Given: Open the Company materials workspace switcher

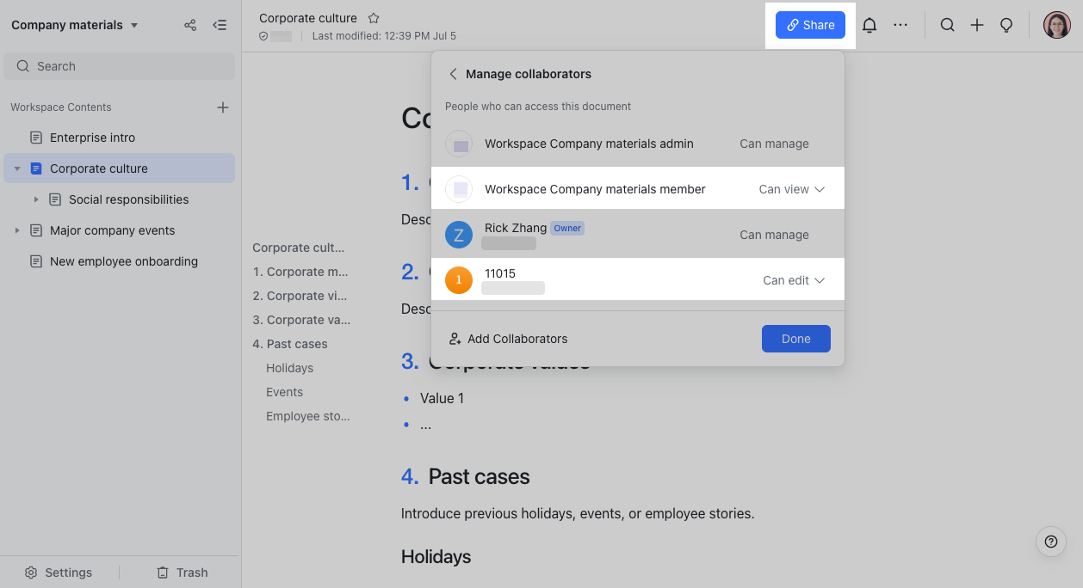Looking at the screenshot, I should click(75, 25).
